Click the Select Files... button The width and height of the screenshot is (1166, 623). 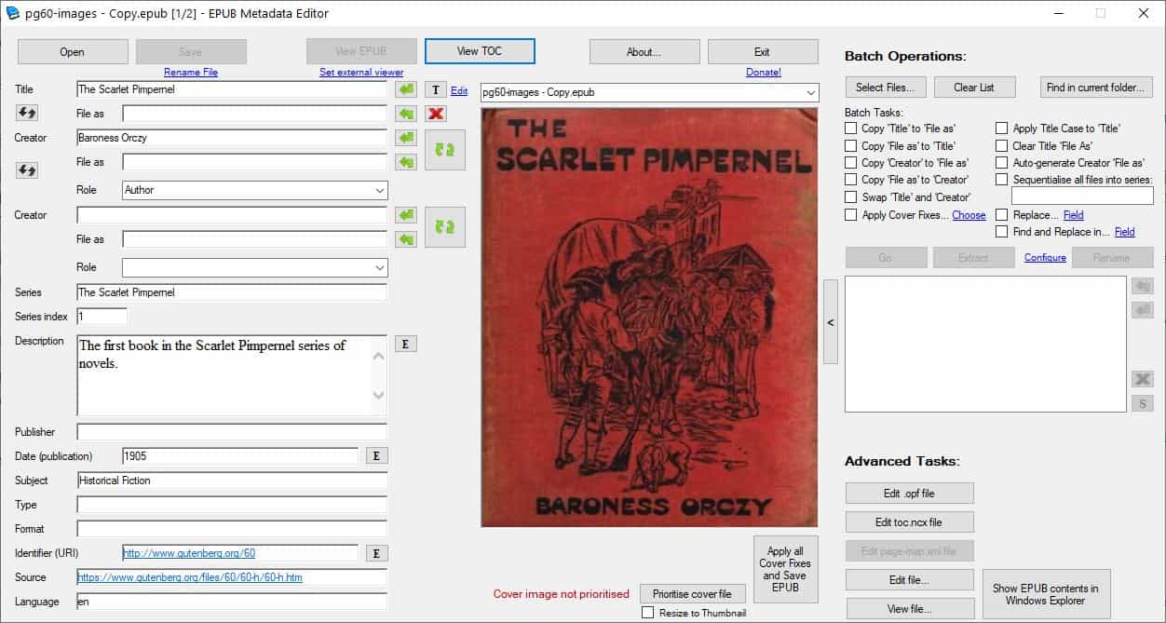(x=886, y=88)
